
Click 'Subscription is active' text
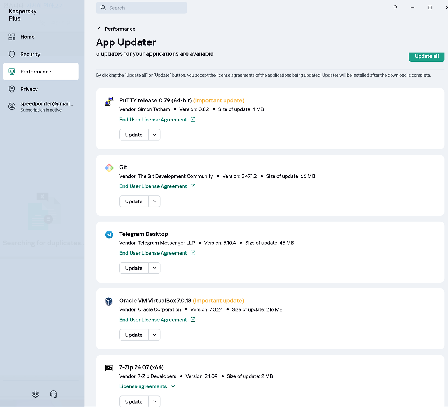[x=41, y=110]
